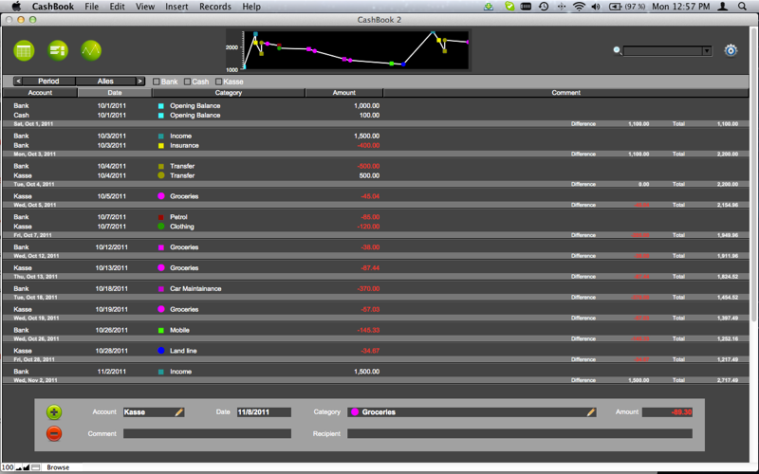Go to next period with right arrow

tap(139, 82)
